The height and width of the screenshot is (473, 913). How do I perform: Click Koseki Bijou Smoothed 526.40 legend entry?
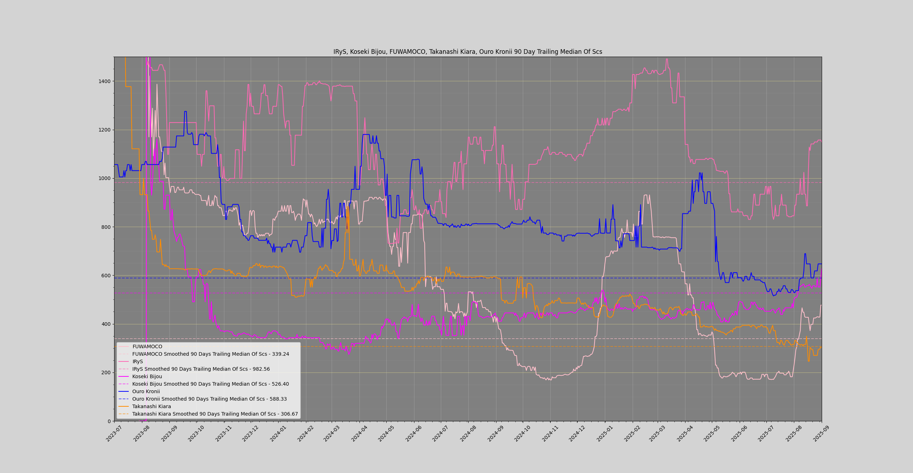click(210, 384)
